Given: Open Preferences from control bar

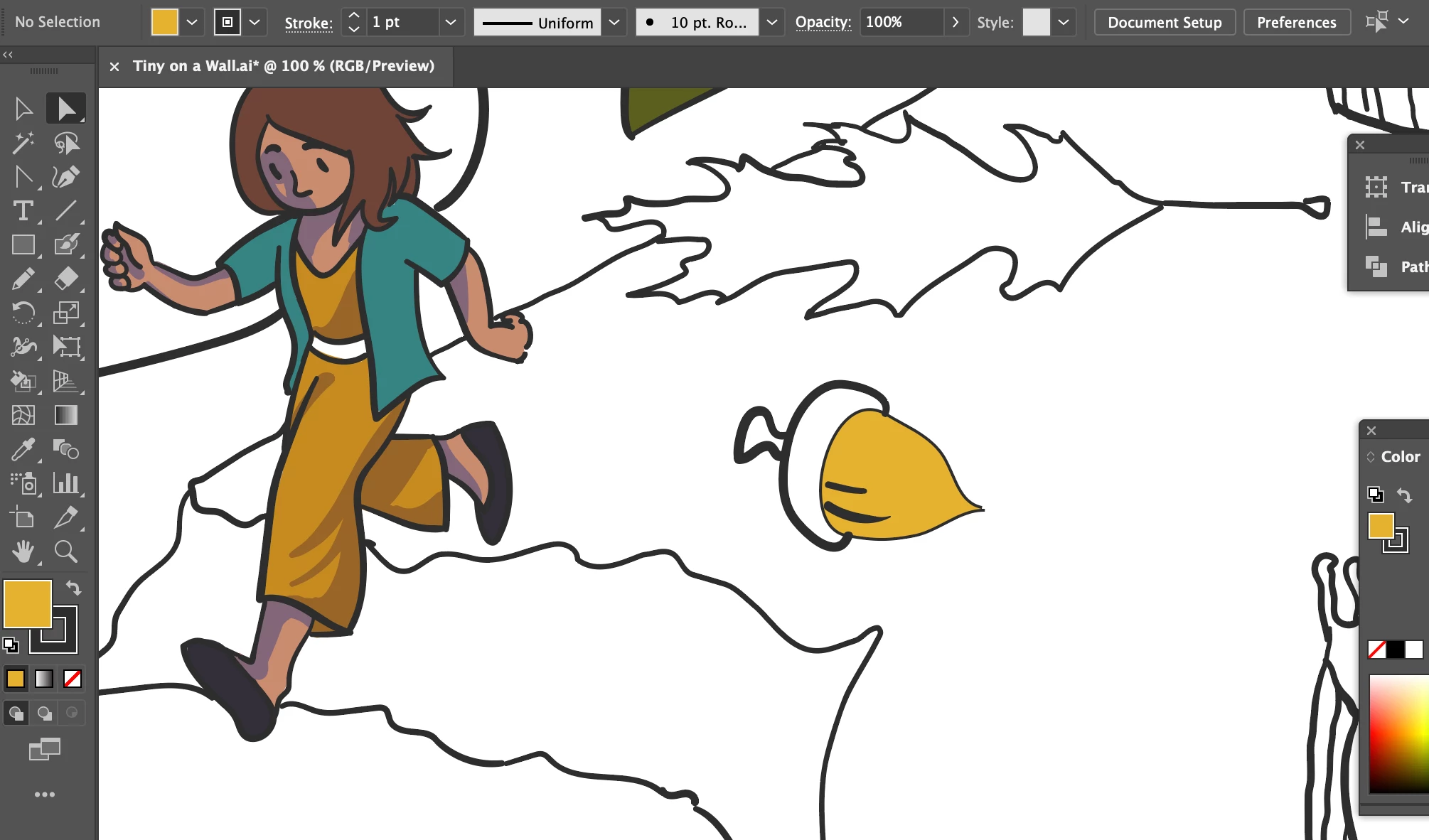Looking at the screenshot, I should pos(1296,22).
